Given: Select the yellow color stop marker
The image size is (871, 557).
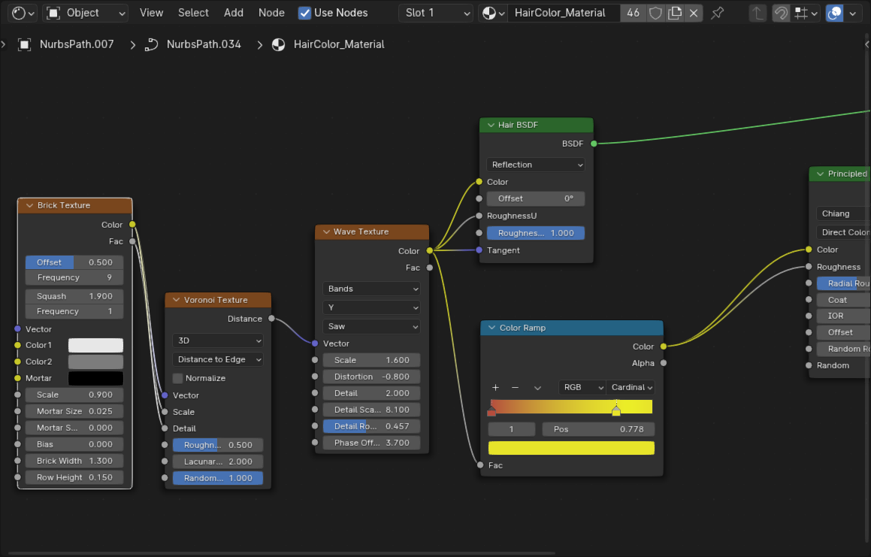Looking at the screenshot, I should click(x=616, y=411).
